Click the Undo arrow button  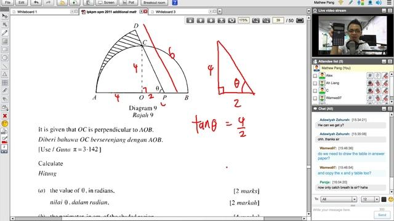[x=36, y=2]
